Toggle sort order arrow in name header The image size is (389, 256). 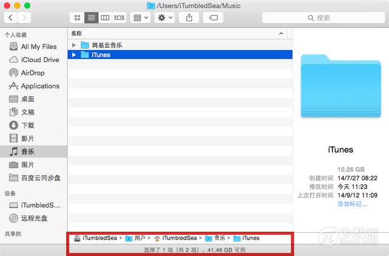pyautogui.click(x=281, y=33)
